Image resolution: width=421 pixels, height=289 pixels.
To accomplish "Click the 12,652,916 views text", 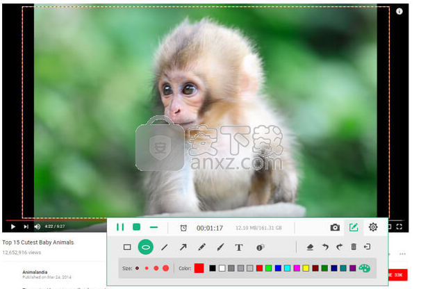I will pos(22,252).
